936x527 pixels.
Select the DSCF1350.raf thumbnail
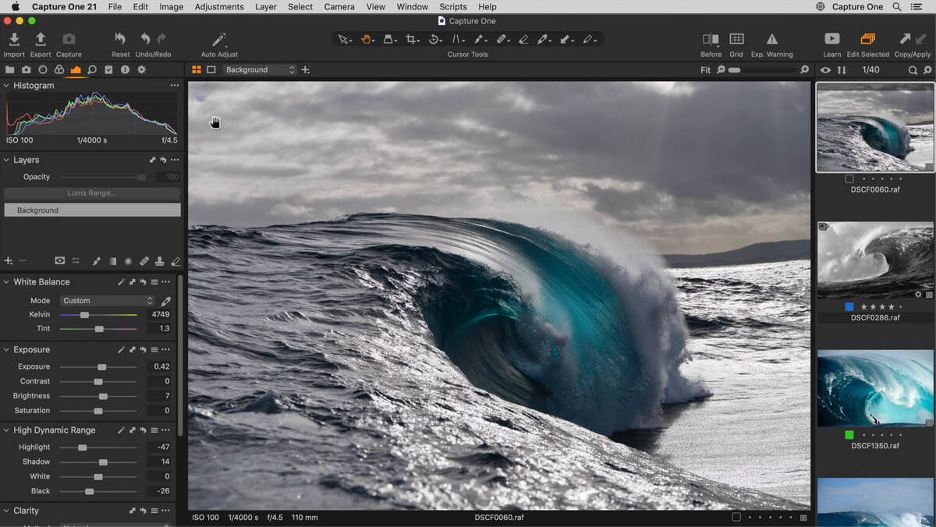point(874,387)
